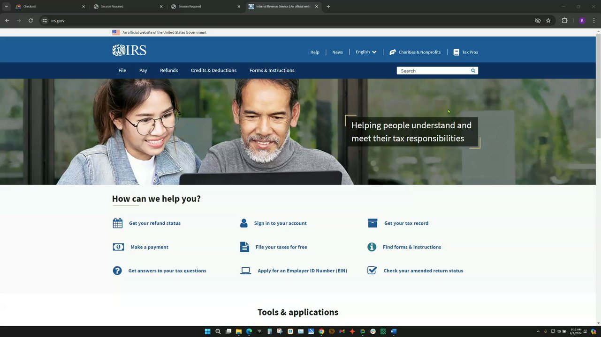Open the File your taxes for free link

click(281, 247)
